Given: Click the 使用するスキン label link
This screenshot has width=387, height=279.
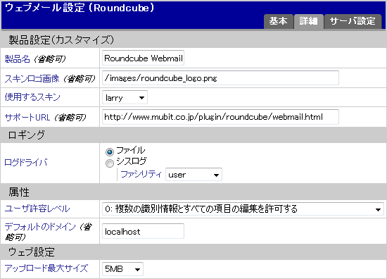Looking at the screenshot, I should point(32,97).
